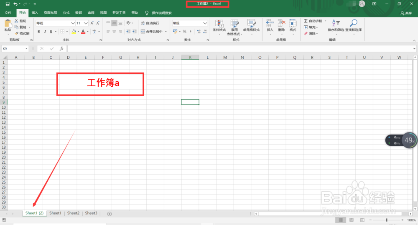Screen dimensions: 418x225
Task: Switch to Insert (插入) ribbon tab
Action: (x=35, y=13)
